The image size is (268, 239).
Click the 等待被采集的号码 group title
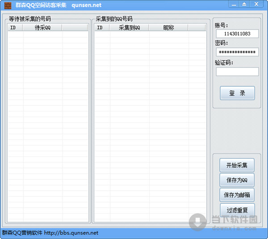(30, 19)
